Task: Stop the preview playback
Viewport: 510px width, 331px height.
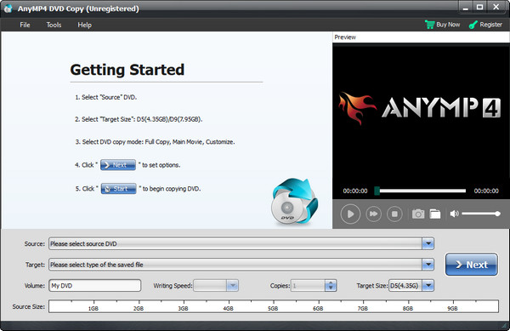Action: tap(394, 214)
